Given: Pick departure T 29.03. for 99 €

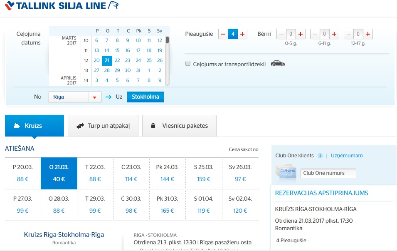Looking at the screenshot, I should pos(95,205).
